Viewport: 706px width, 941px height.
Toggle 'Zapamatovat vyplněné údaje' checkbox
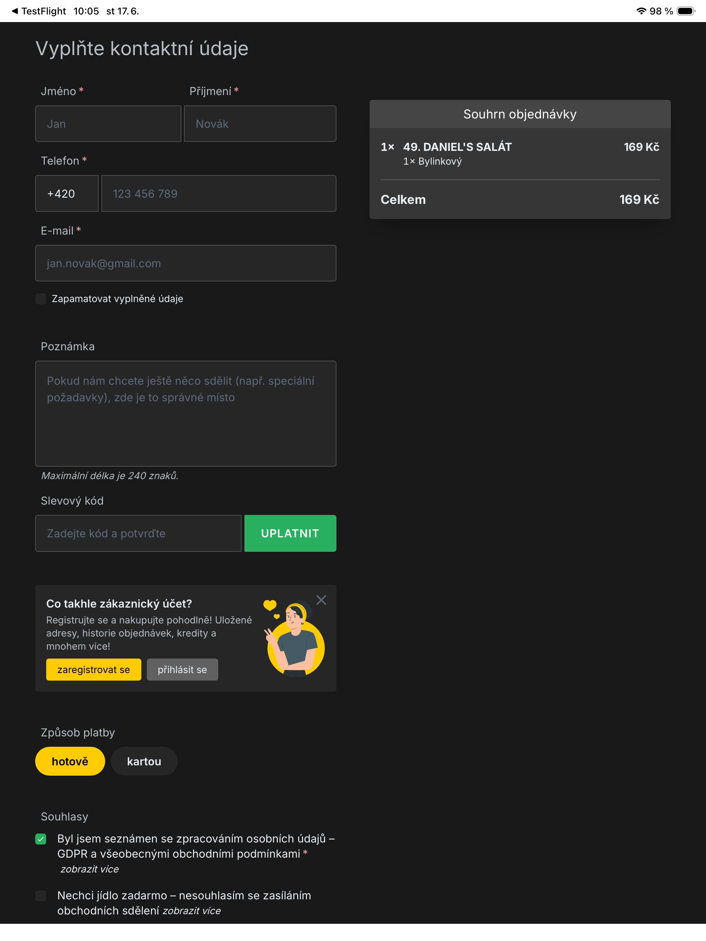pyautogui.click(x=41, y=299)
